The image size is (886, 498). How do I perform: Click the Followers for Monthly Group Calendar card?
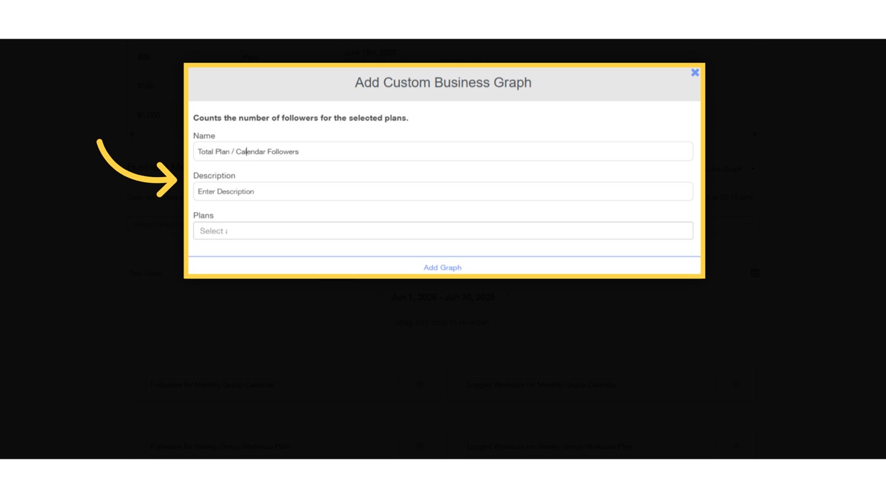(272, 385)
